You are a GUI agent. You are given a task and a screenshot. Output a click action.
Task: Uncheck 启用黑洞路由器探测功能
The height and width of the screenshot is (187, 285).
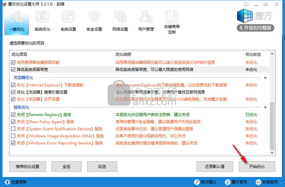(x=13, y=63)
